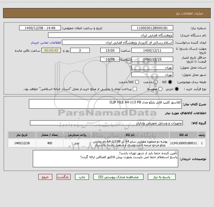Click the استان محل تحویل تهران field
The height and width of the screenshot is (207, 214).
[152, 68]
